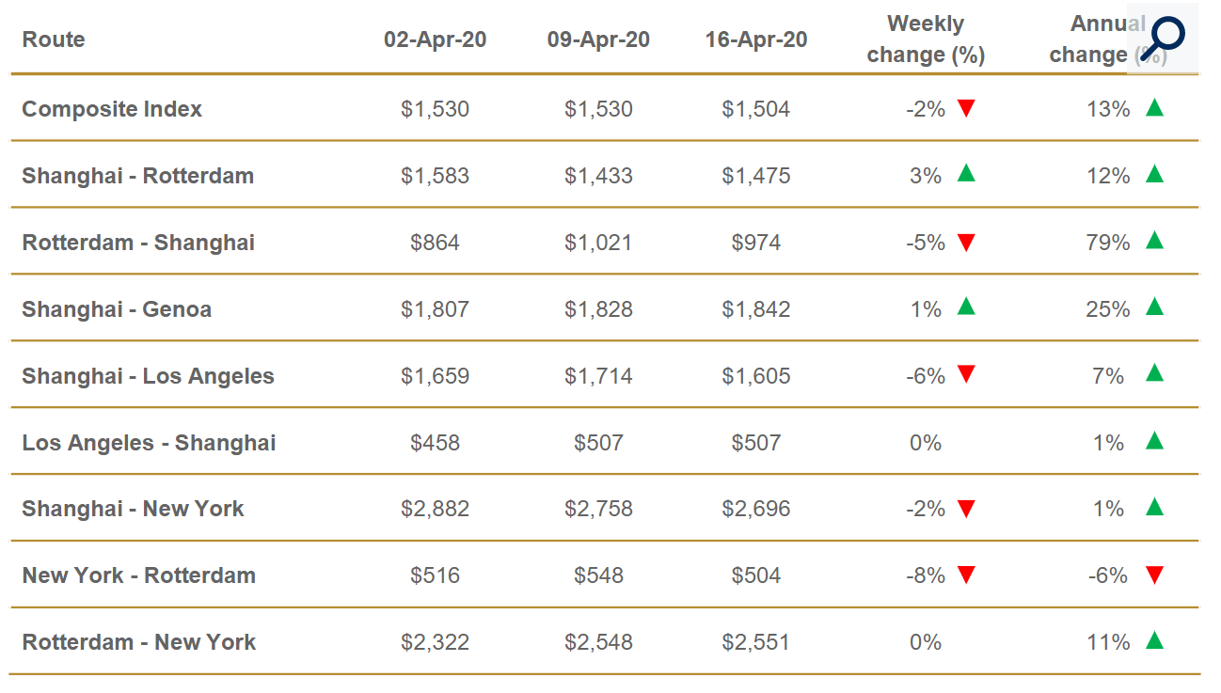The height and width of the screenshot is (693, 1221).
Task: Click green annual arrow for Rotterdam - New York
Action: 1155,640
